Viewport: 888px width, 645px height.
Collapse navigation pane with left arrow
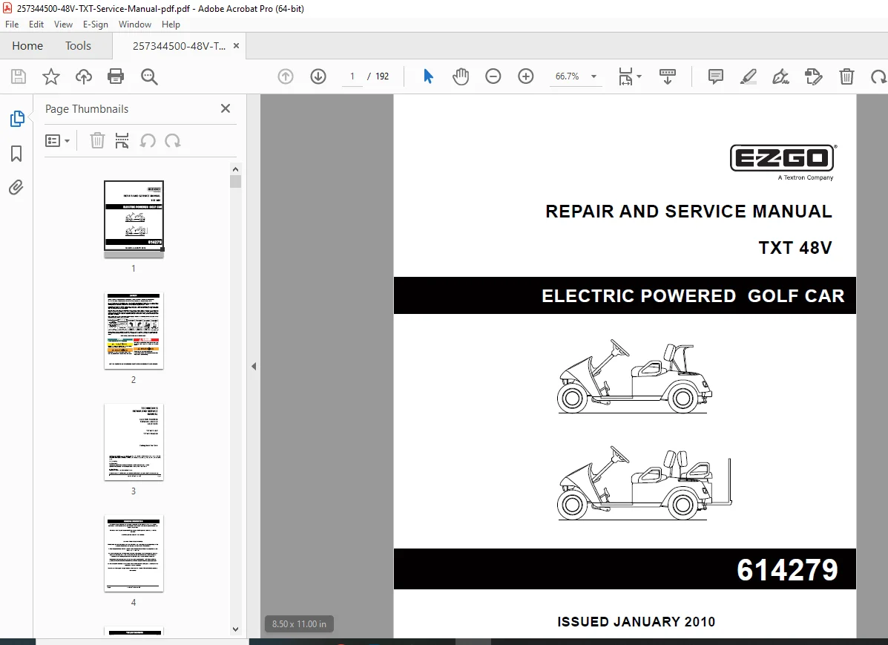coord(254,366)
